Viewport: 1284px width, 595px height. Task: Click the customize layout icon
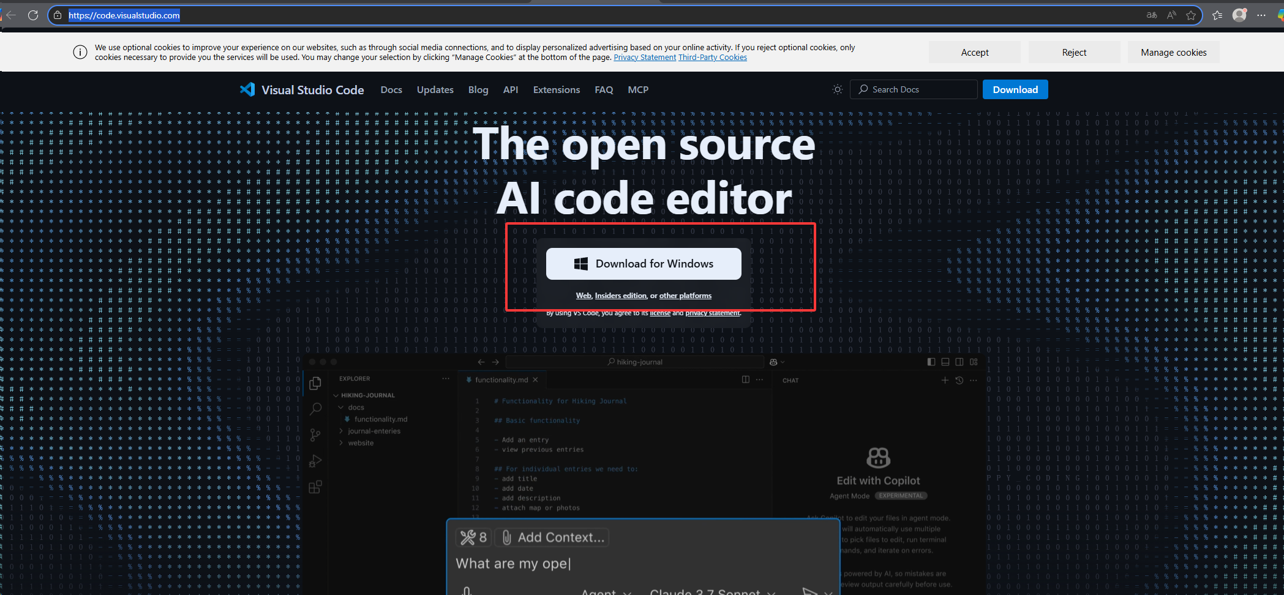(x=974, y=362)
